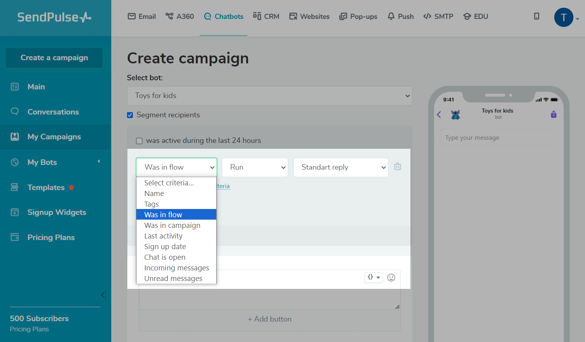The width and height of the screenshot is (585, 342).
Task: Click the user avatar T icon
Action: 563,17
